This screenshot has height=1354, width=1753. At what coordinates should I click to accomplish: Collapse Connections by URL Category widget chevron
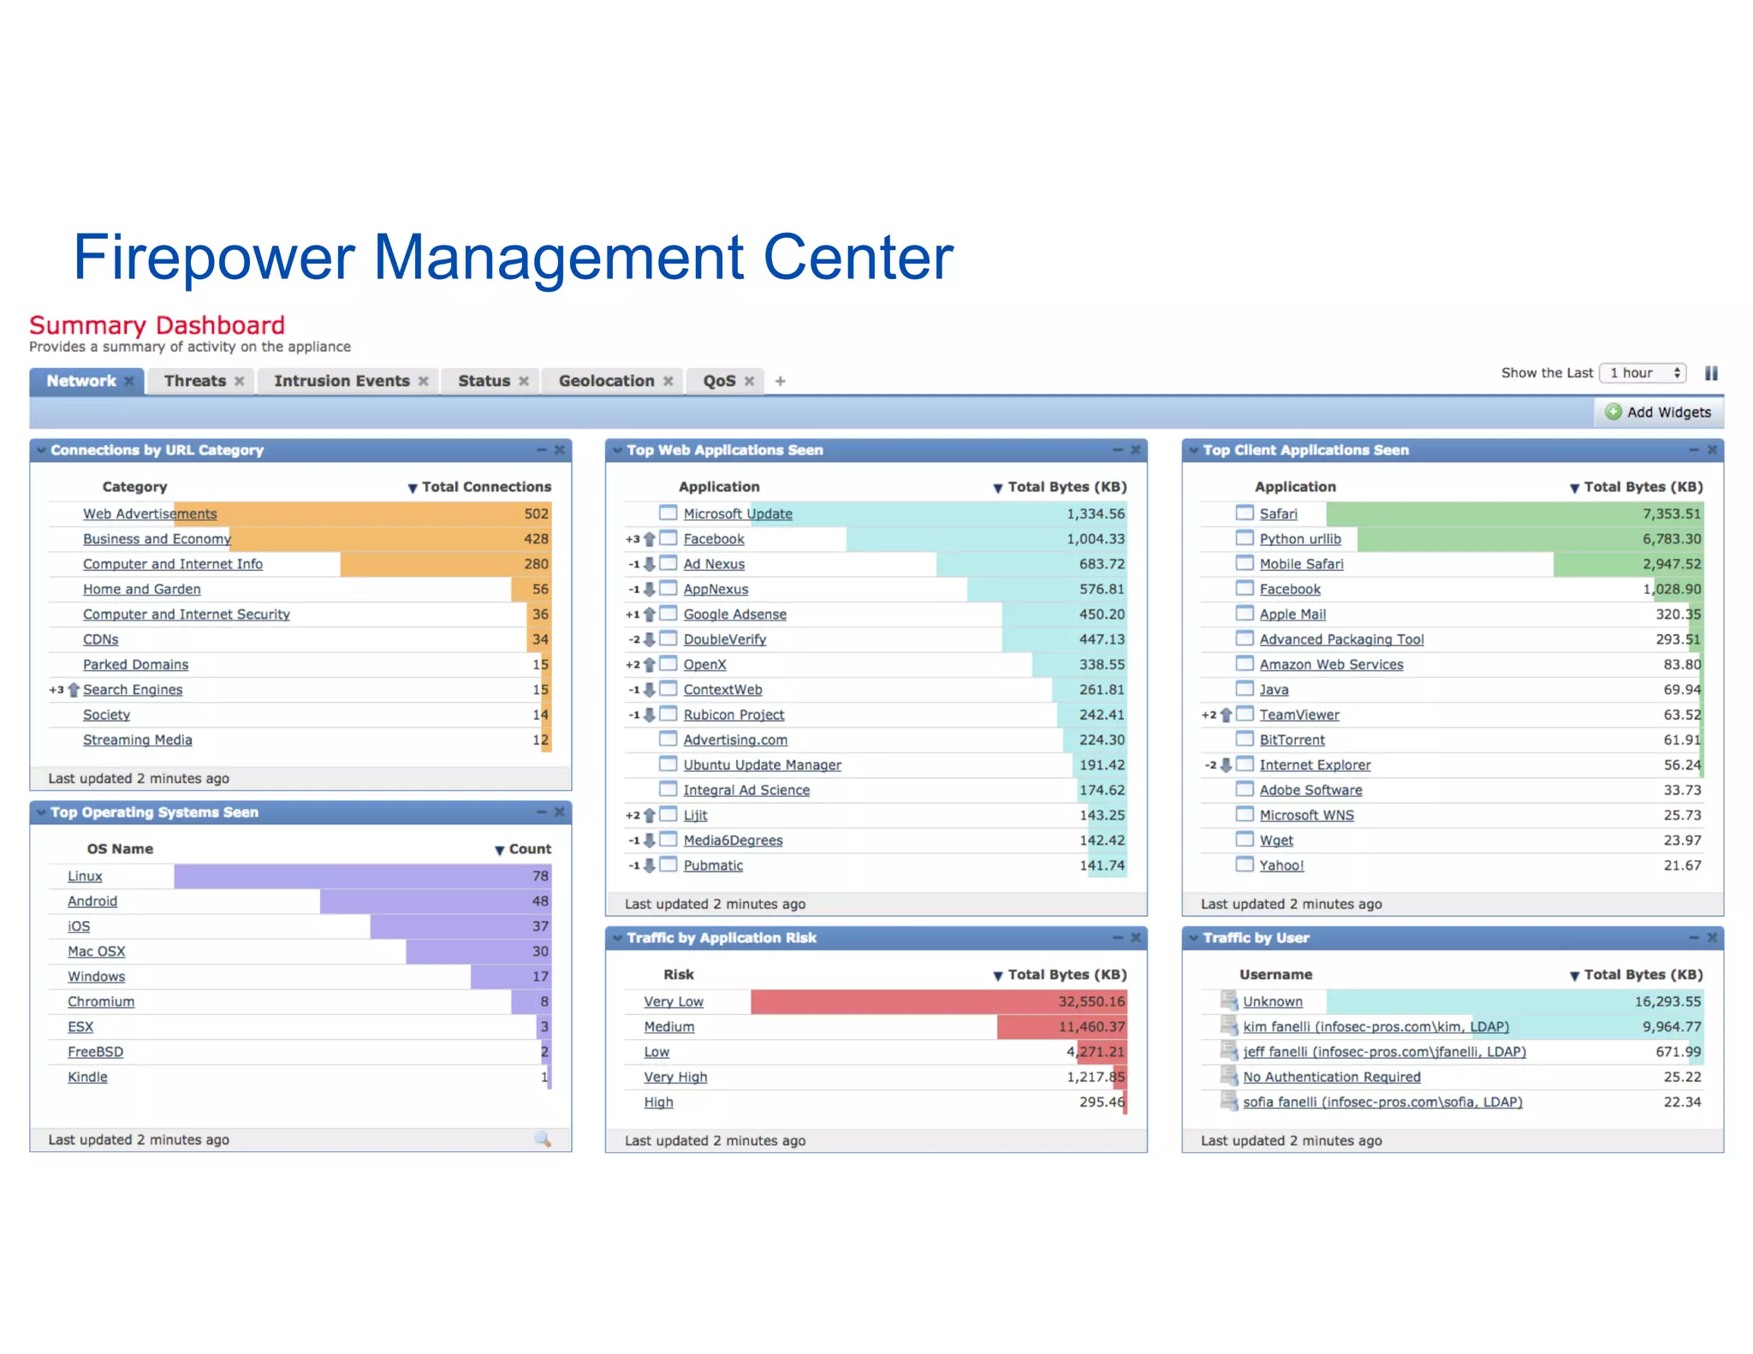[x=40, y=450]
